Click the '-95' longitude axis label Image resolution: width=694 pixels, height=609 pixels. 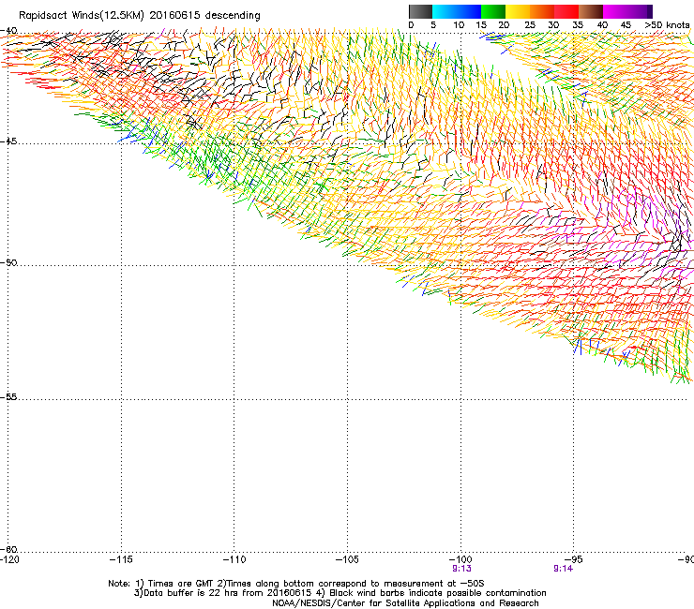pos(574,560)
